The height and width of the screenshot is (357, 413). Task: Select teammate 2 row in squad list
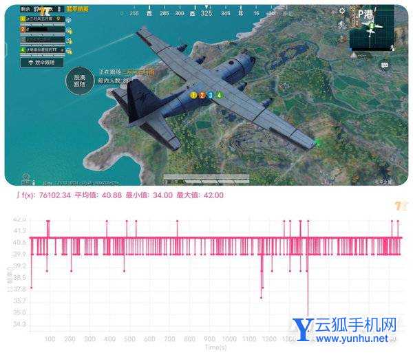pos(43,30)
